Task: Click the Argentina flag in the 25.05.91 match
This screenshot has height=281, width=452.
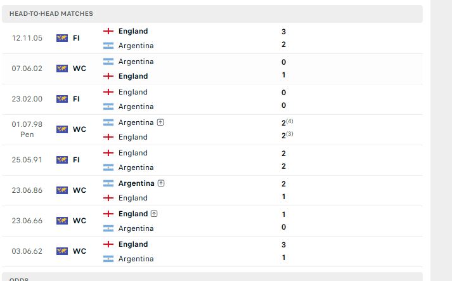Action: (x=108, y=167)
